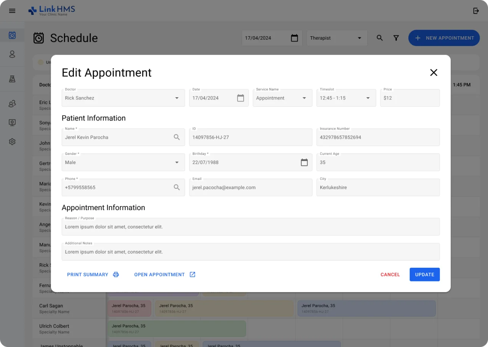
Task: Select Carl Sagan's red appointment card
Action: click(130, 308)
